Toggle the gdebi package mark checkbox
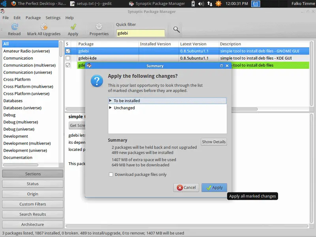The image size is (316, 237). click(x=68, y=51)
